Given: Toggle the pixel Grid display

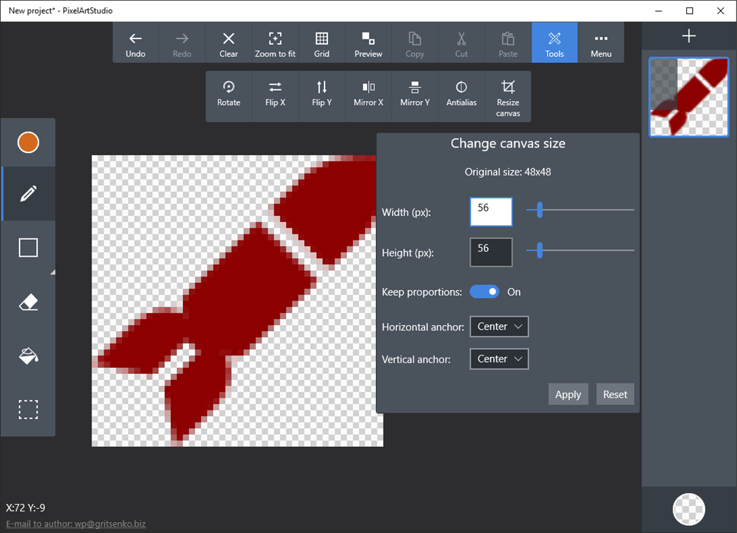Looking at the screenshot, I should pos(322,42).
